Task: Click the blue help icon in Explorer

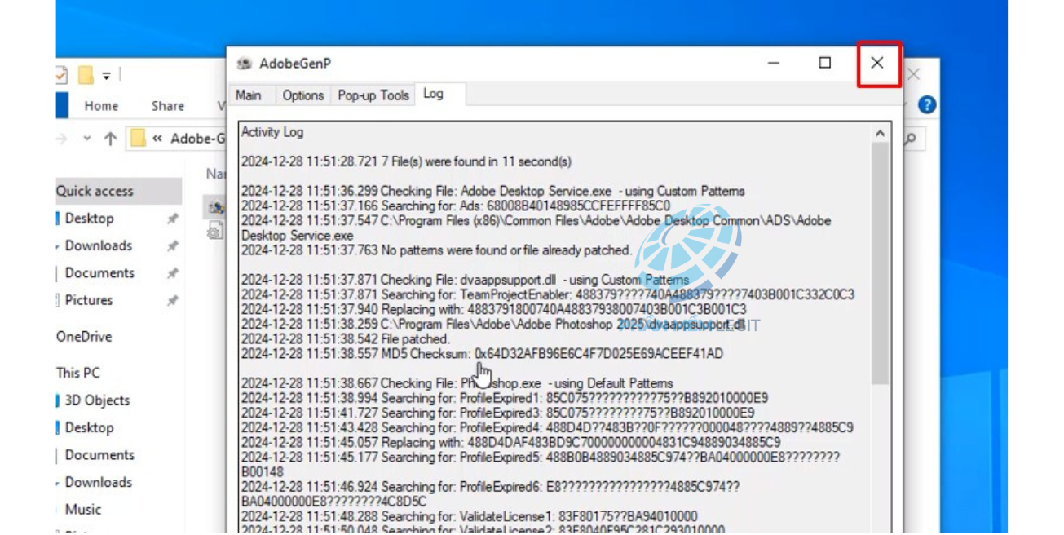Action: (926, 105)
